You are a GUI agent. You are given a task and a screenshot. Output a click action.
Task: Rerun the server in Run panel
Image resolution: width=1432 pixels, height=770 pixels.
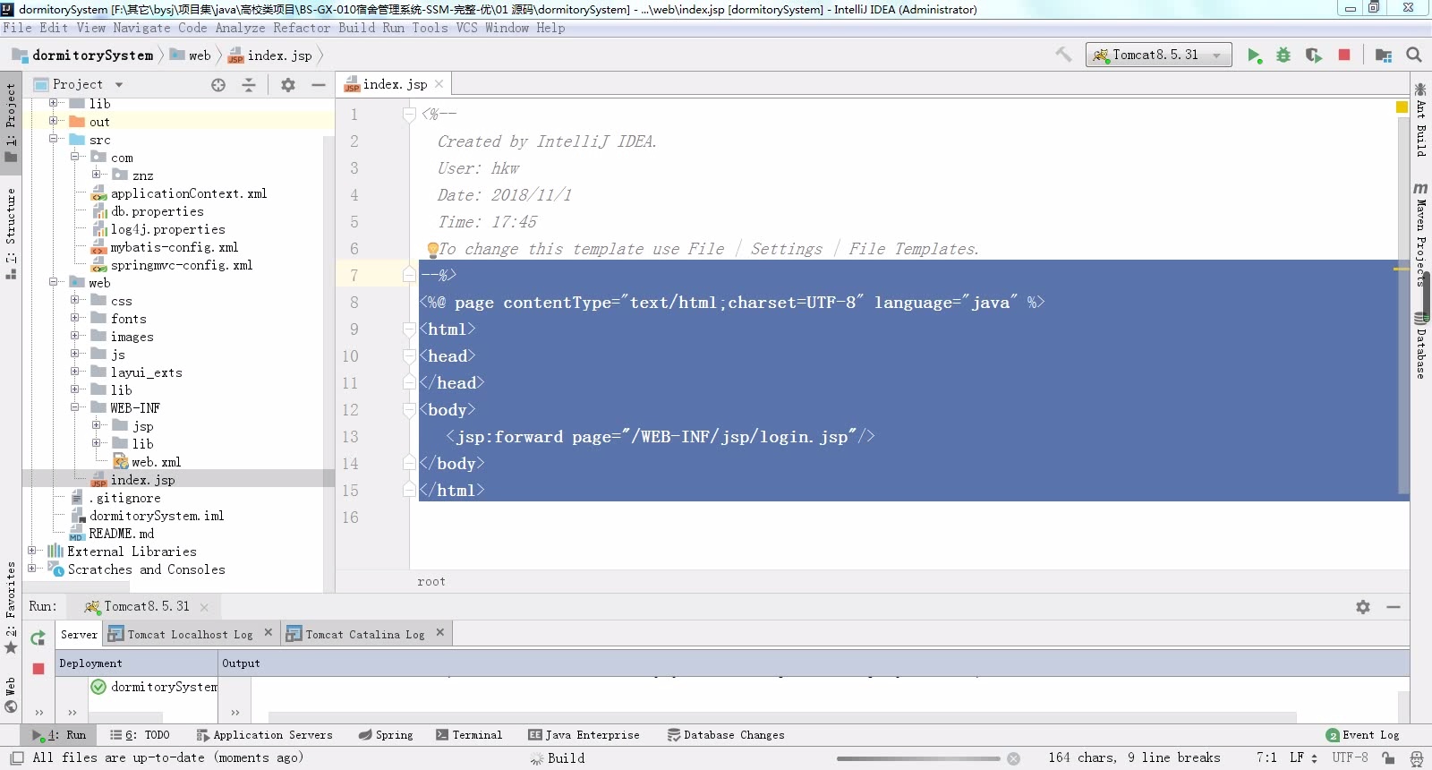tap(38, 638)
